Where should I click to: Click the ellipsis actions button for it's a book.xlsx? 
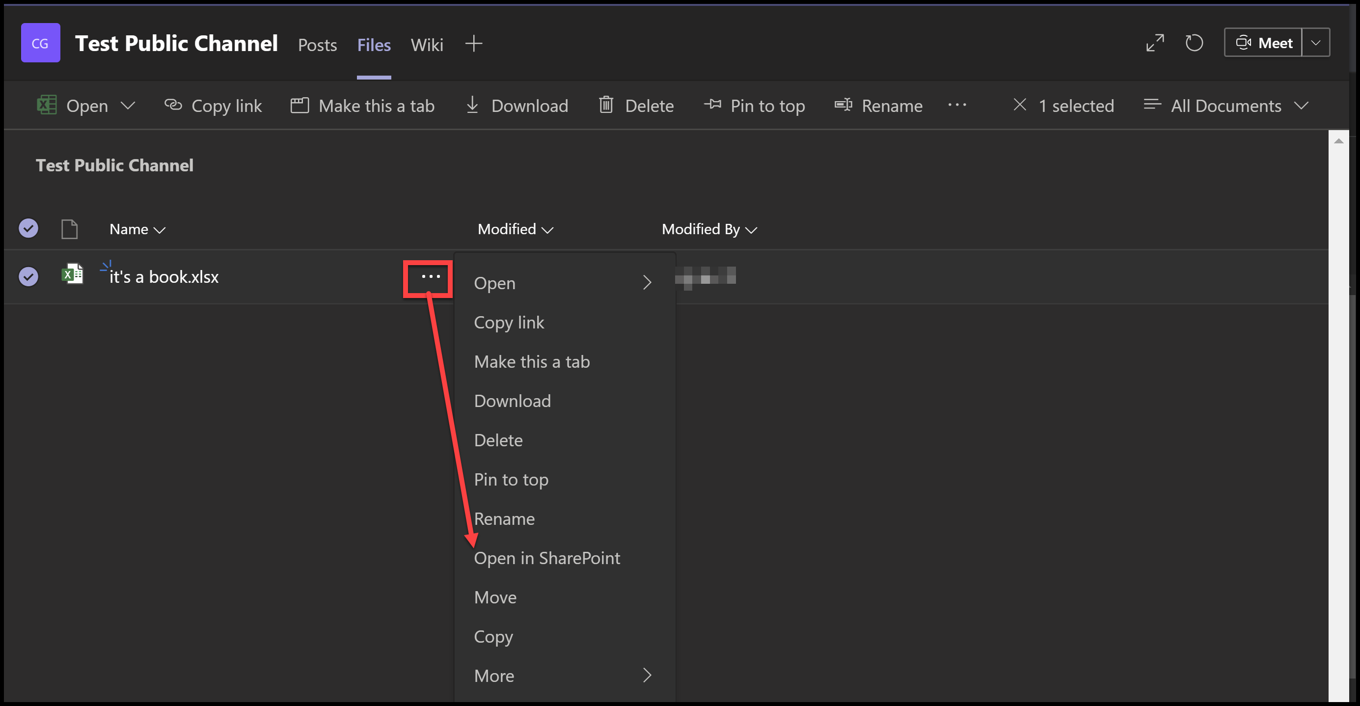click(x=430, y=276)
